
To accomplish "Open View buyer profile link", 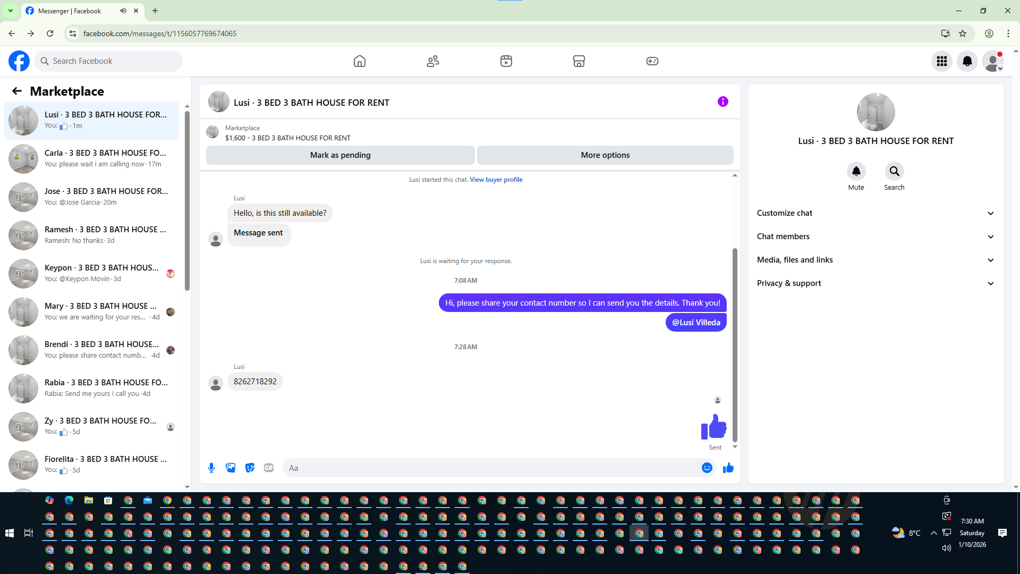I will tap(496, 180).
